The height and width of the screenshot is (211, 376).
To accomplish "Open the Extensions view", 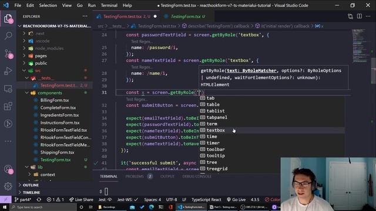I will pyautogui.click(x=8, y=106).
